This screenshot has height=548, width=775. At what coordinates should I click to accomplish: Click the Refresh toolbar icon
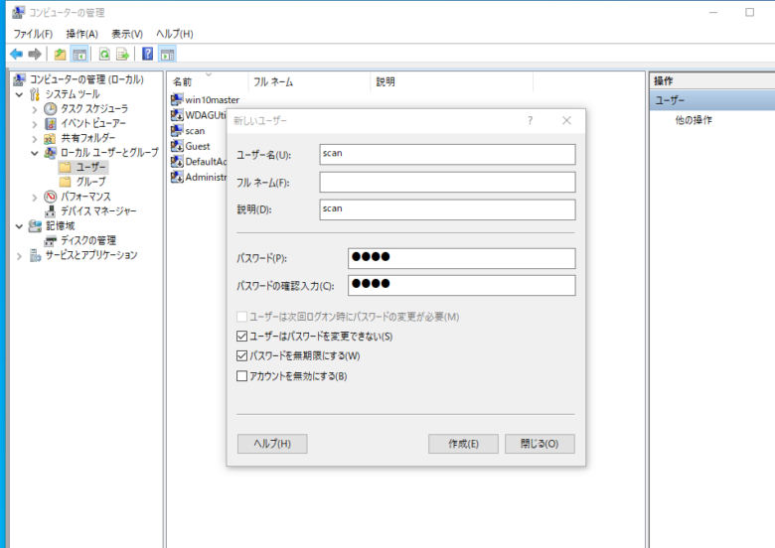pos(104,54)
